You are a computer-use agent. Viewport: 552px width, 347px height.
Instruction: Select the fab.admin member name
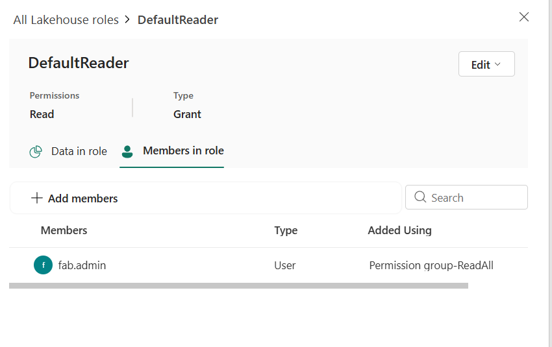point(82,265)
